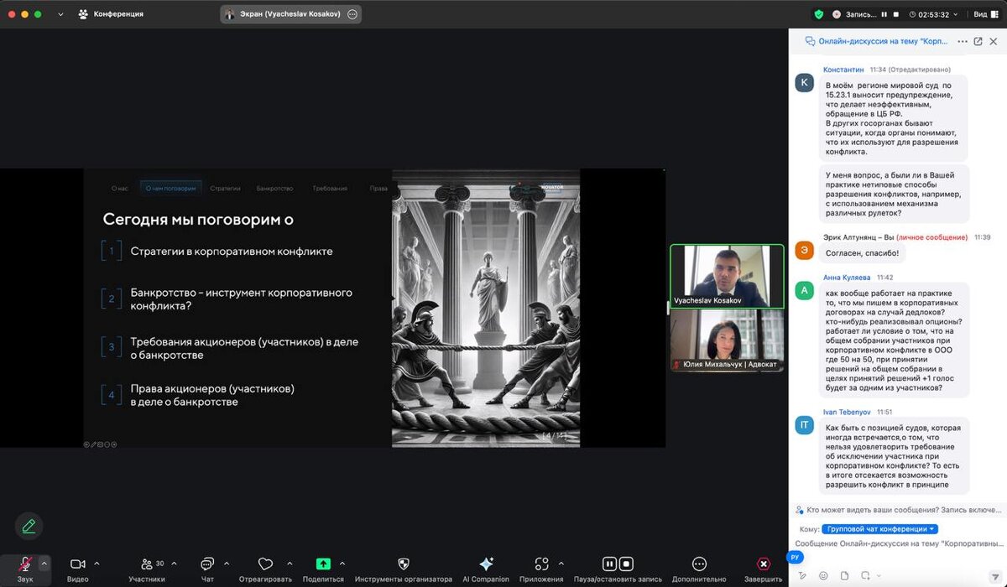Viewport: 1007px width, 587px height.
Task: Open the Участники participants panel
Action: pyautogui.click(x=147, y=568)
